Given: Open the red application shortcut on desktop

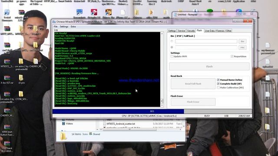Looking at the screenshot, I should (x=94, y=13).
